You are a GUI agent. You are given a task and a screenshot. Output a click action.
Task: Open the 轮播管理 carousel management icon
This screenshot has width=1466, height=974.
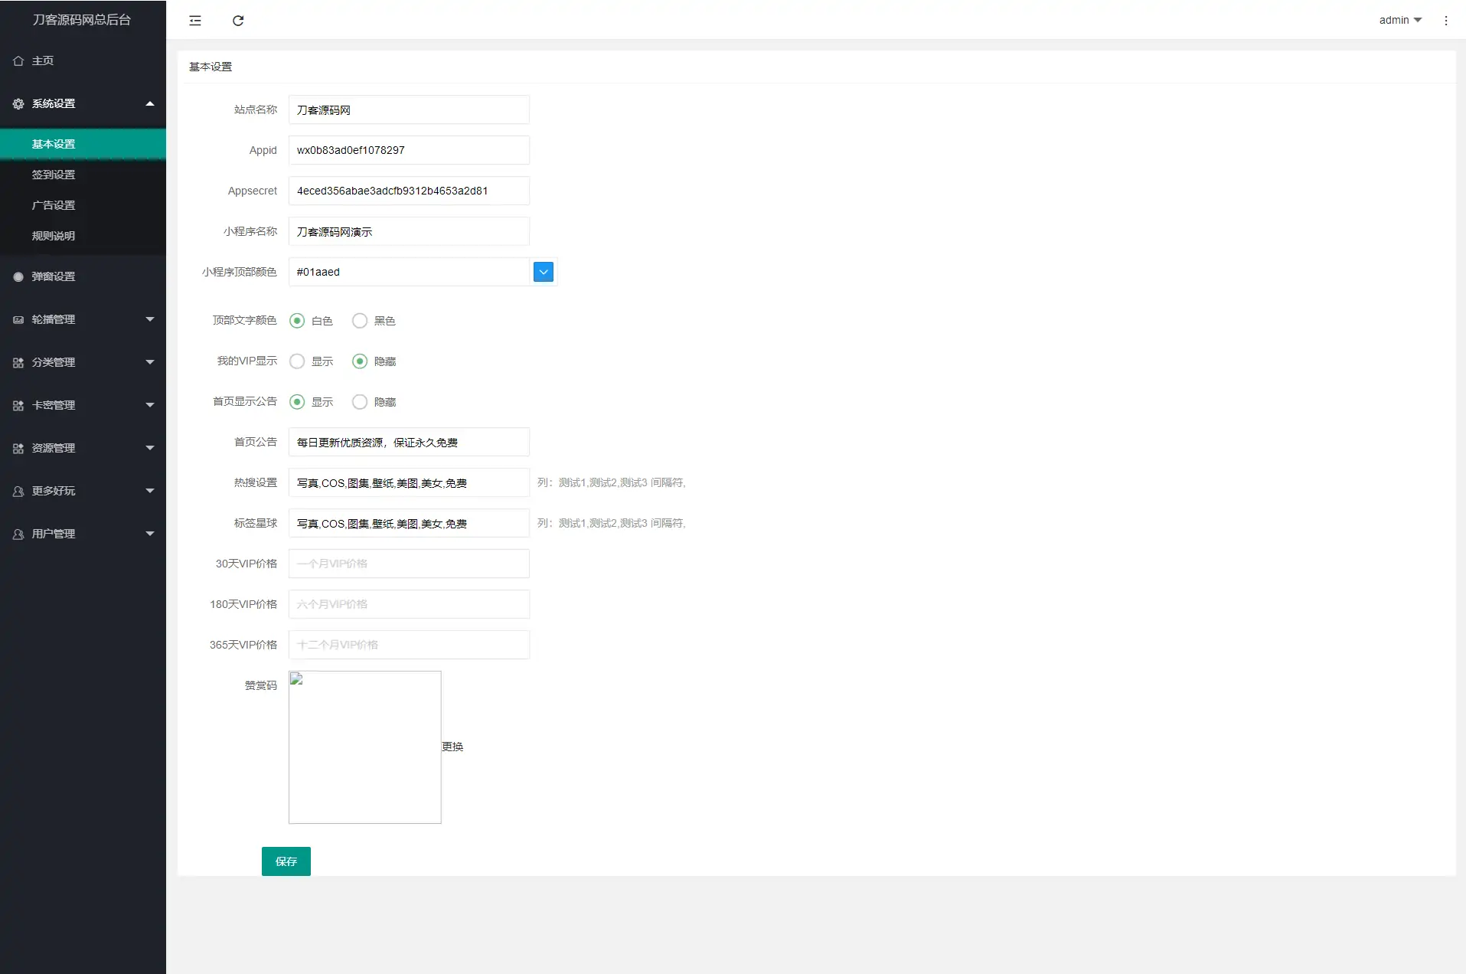point(18,319)
